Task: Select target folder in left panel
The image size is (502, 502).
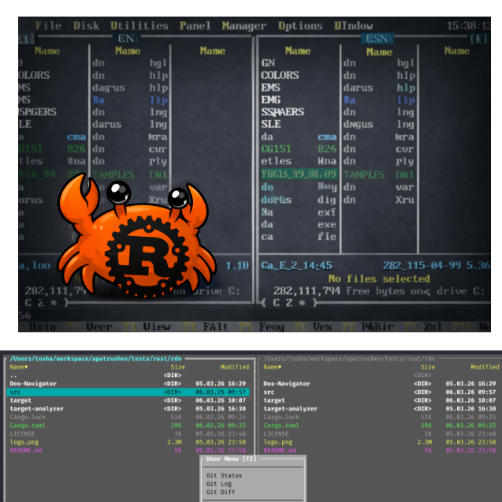Action: [x=128, y=400]
